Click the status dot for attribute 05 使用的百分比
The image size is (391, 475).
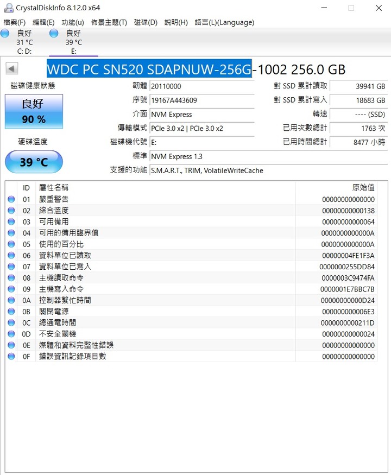pyautogui.click(x=11, y=244)
